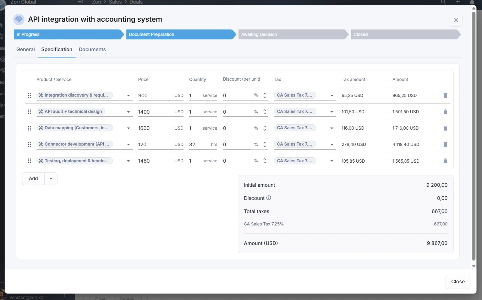Image resolution: width=482 pixels, height=300 pixels.
Task: Click discount unit stepper in Integration discovery row
Action: click(x=265, y=96)
